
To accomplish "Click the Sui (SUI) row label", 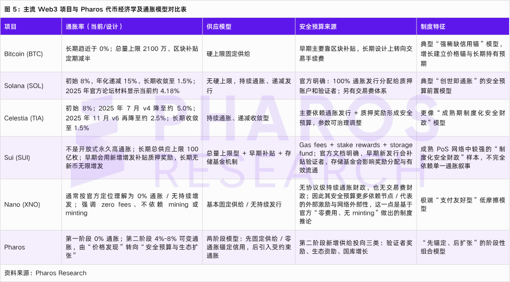I will point(17,158).
